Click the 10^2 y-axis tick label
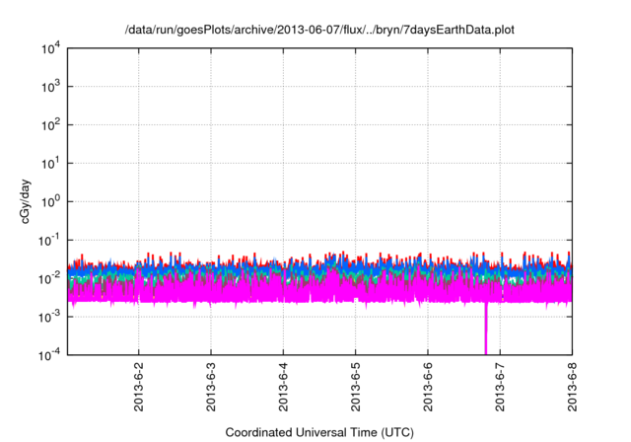Viewport: 631px width, 442px height. tap(51, 124)
